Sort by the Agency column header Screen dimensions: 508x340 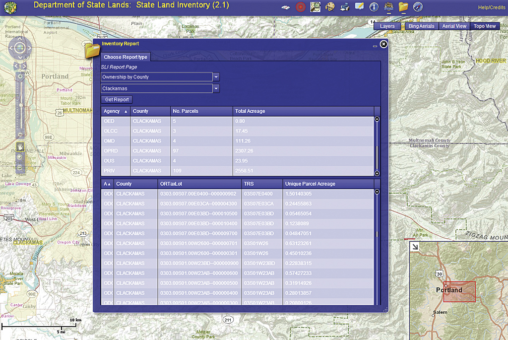pos(116,111)
